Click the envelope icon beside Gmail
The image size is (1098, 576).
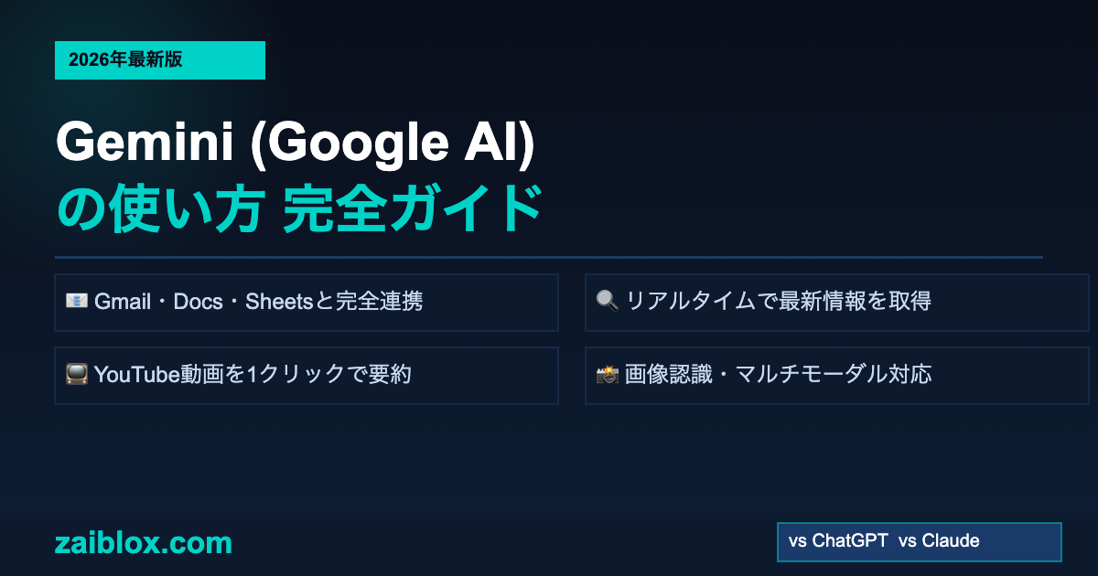tap(76, 302)
